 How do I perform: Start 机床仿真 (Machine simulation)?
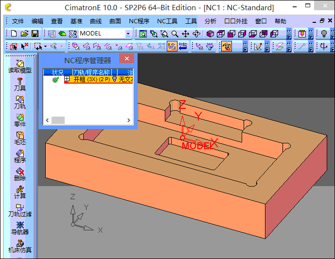click(x=20, y=246)
